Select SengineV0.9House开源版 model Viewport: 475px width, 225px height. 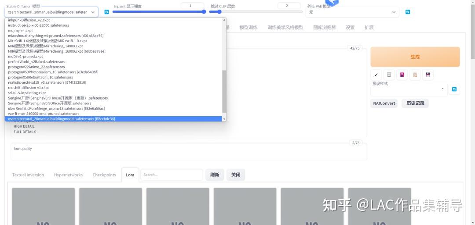[113, 98]
